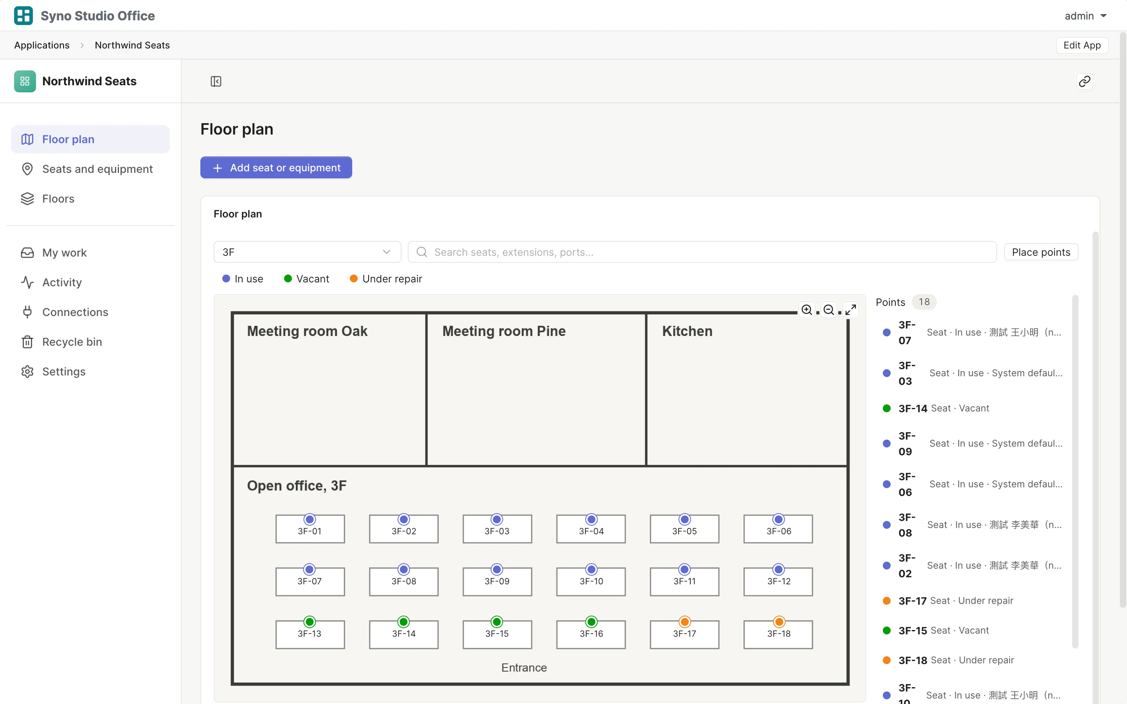This screenshot has height=704, width=1127.
Task: Collapse the sidebar with the panel icon
Action: coord(216,81)
